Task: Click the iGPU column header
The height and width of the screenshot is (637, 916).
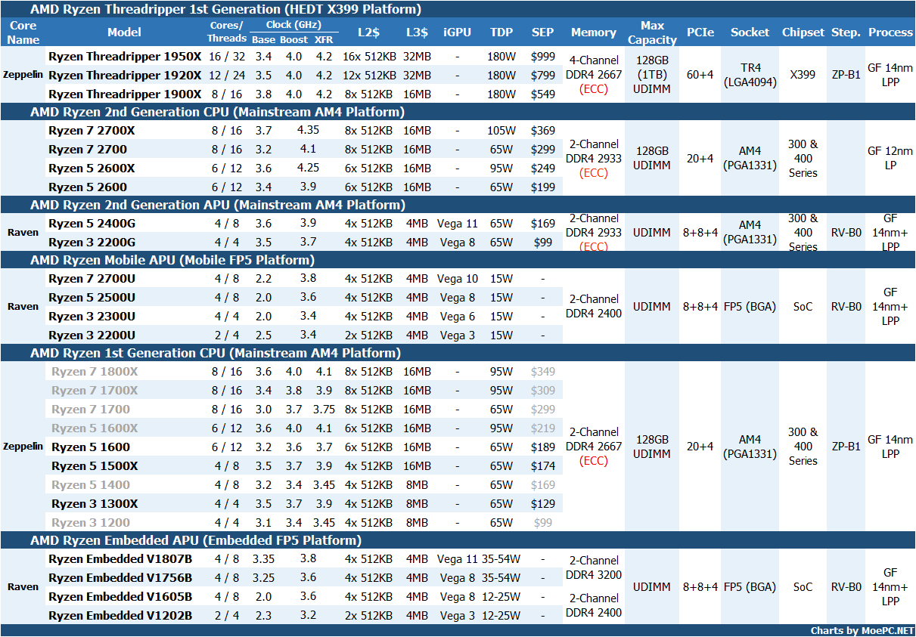Action: (x=457, y=32)
